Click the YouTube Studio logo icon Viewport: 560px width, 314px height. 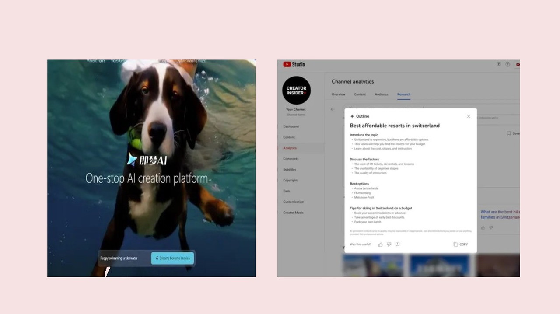tap(288, 64)
